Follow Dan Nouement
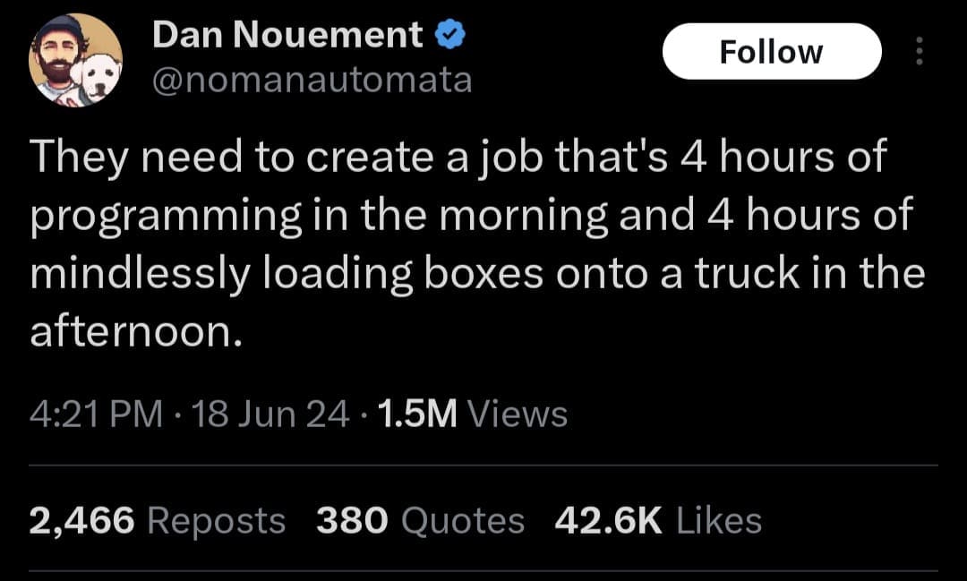This screenshot has height=581, width=967. pyautogui.click(x=772, y=51)
